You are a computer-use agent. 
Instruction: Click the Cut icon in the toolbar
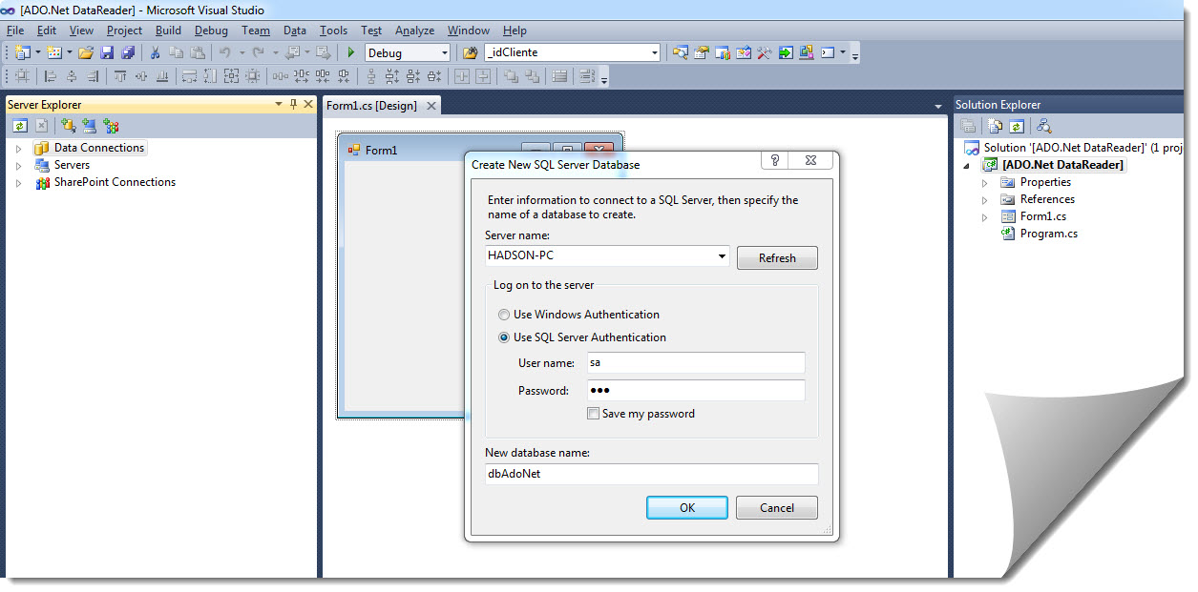(155, 51)
